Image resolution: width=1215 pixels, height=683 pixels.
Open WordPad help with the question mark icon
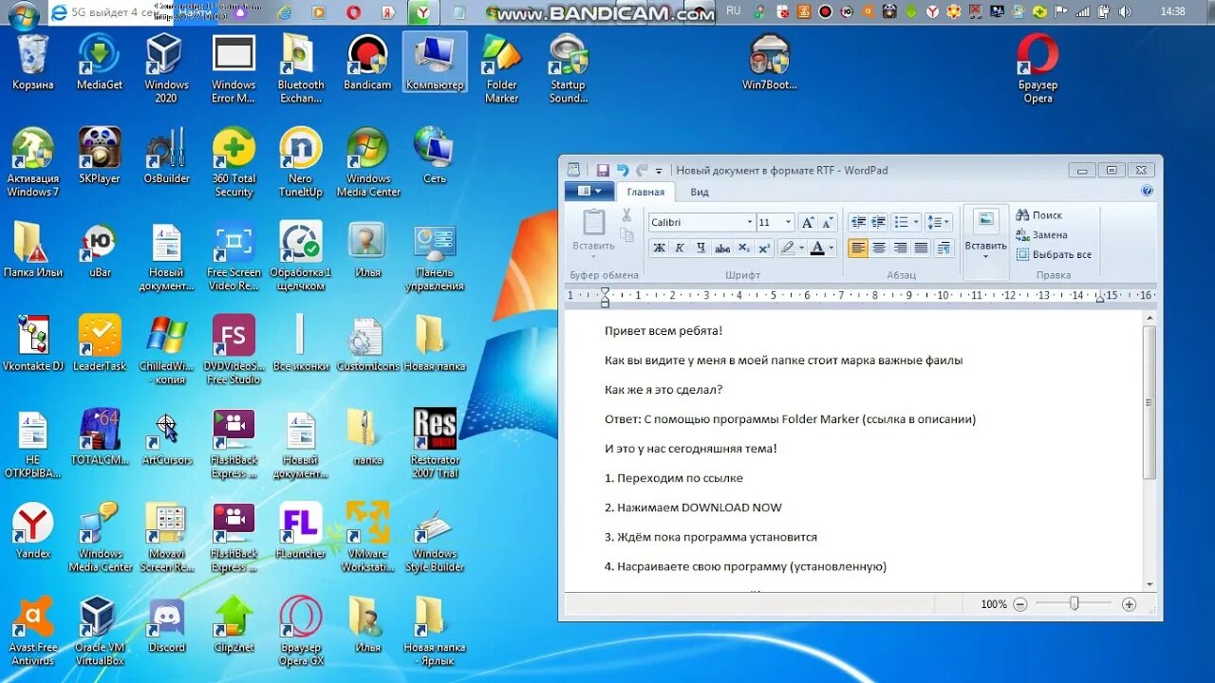click(x=1147, y=191)
